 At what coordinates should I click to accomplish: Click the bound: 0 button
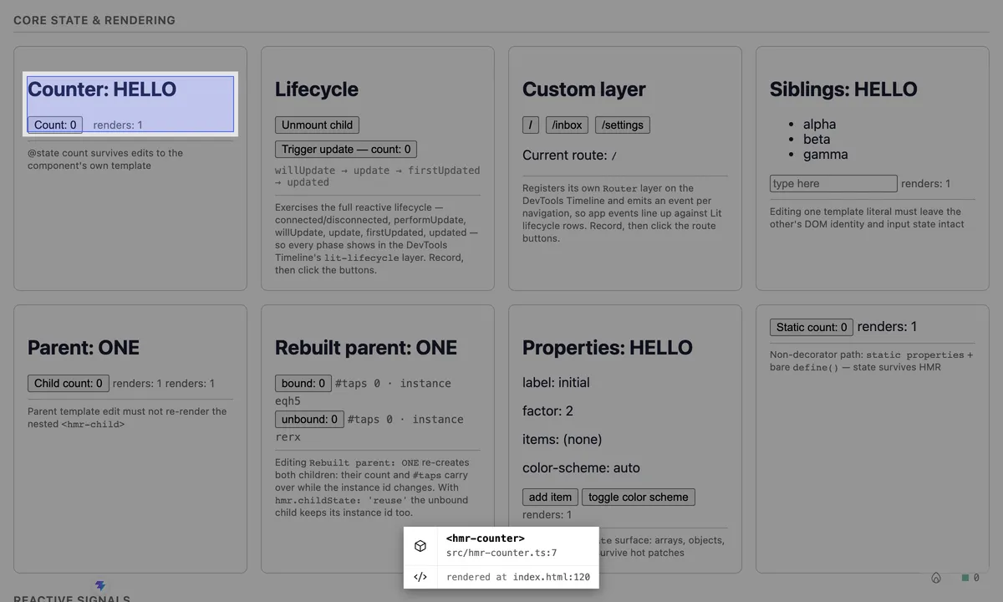pos(303,383)
